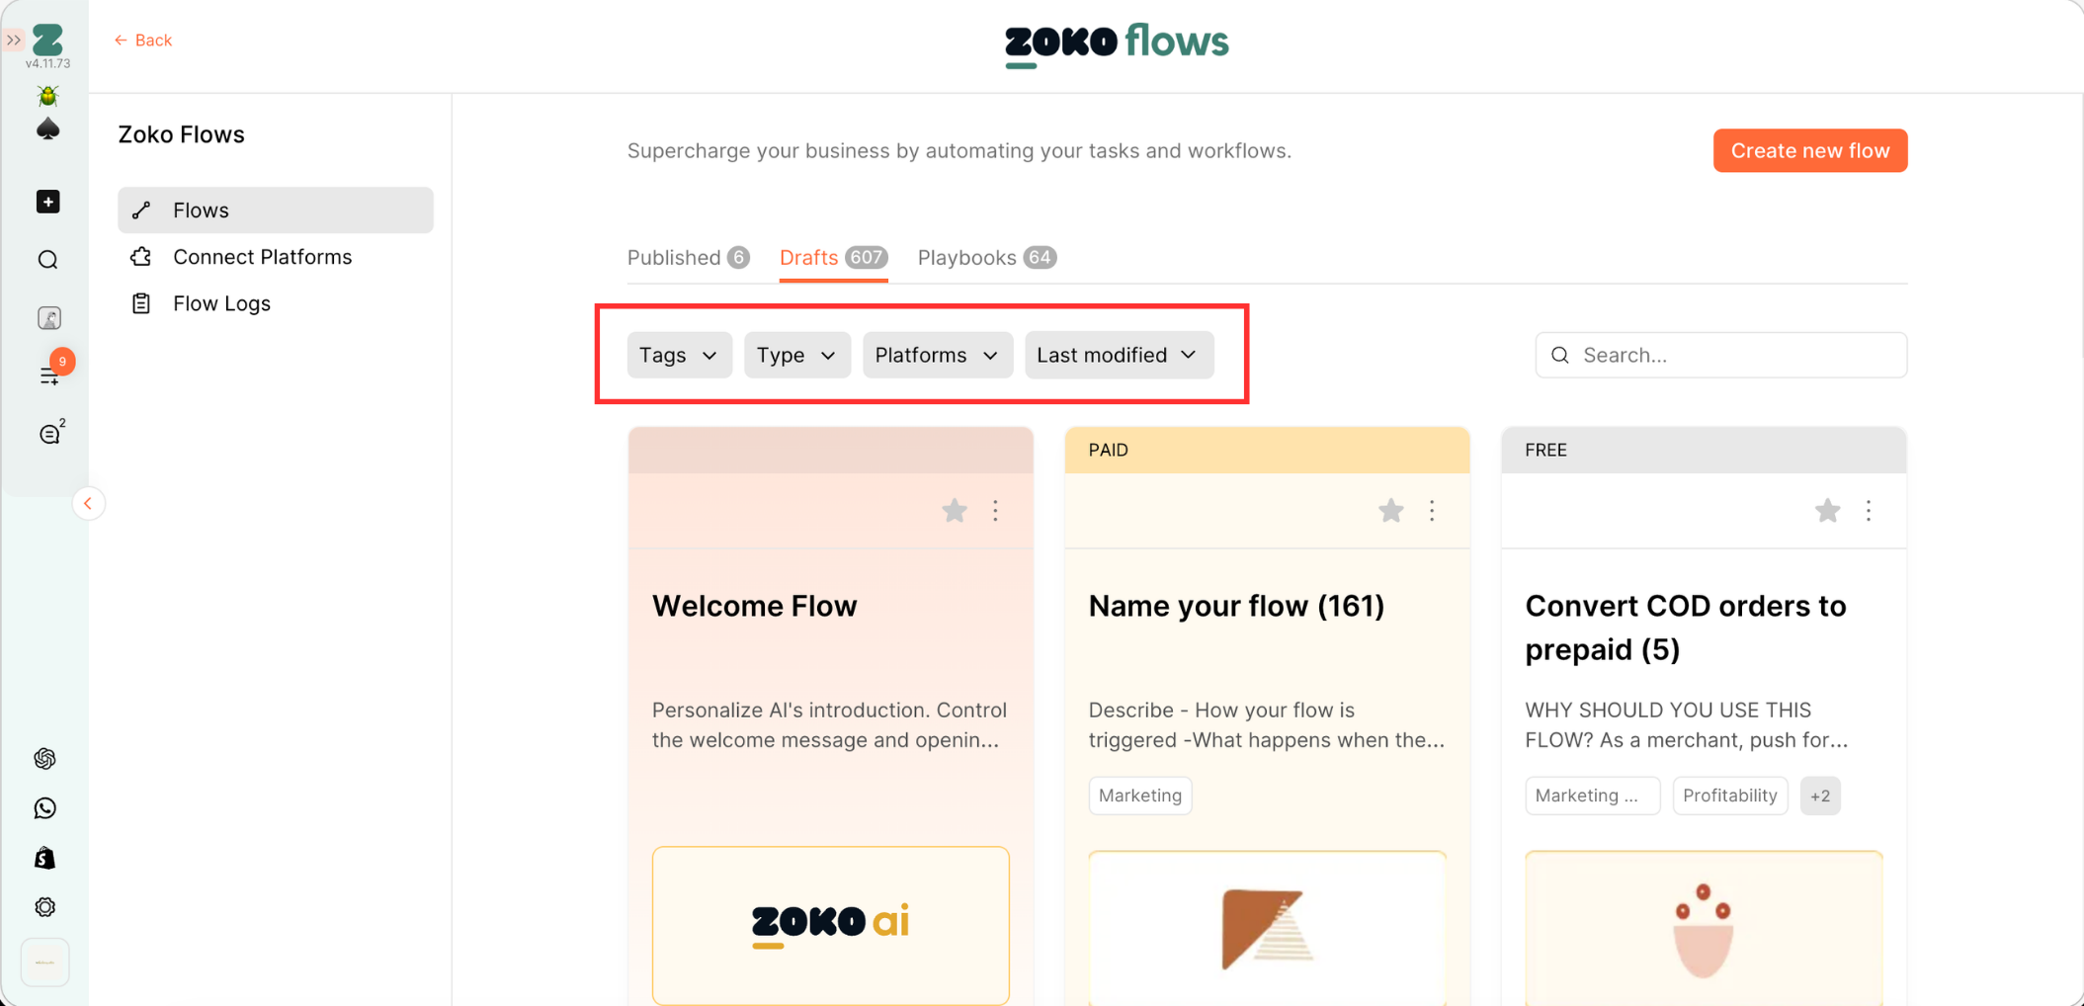Image resolution: width=2084 pixels, height=1006 pixels.
Task: Open the Shopify bag icon
Action: (x=45, y=858)
